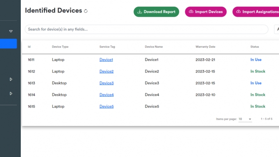279x157 pixels.
Task: Sort by the Warranty Date column header
Action: point(205,47)
